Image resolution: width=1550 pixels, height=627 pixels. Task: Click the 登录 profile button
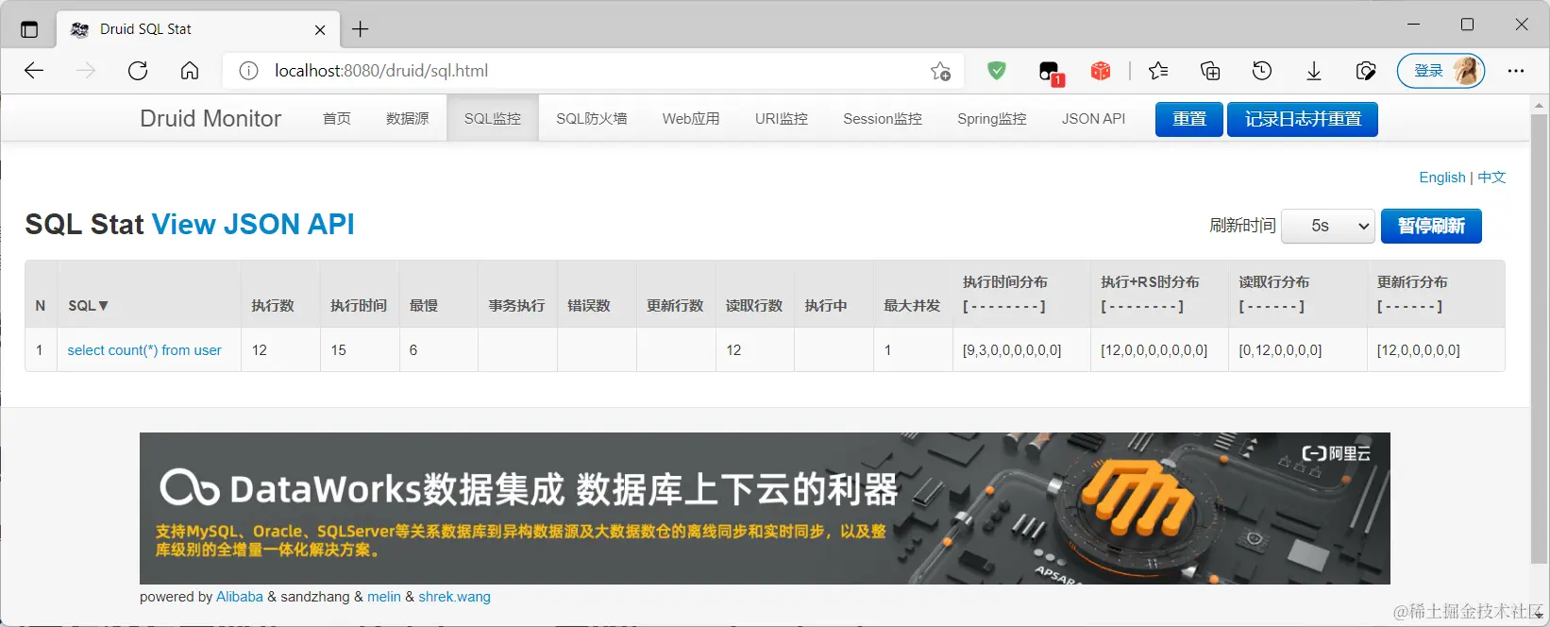(1441, 71)
